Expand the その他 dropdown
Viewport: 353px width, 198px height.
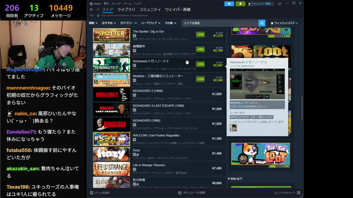pos(170,23)
